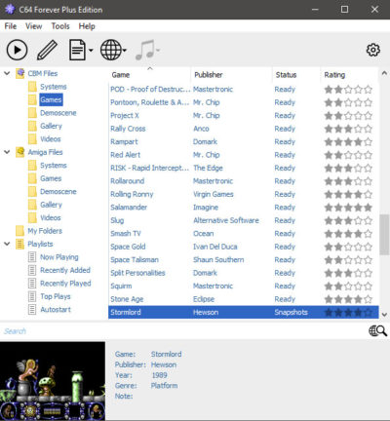This screenshot has width=390, height=421.
Task: Sort by the Game column header
Action: coord(149,75)
